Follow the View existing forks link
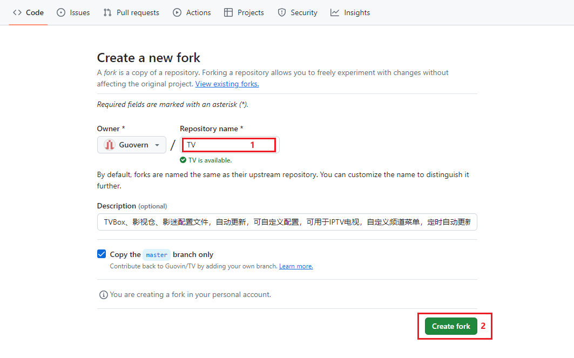The height and width of the screenshot is (358, 574). click(227, 84)
